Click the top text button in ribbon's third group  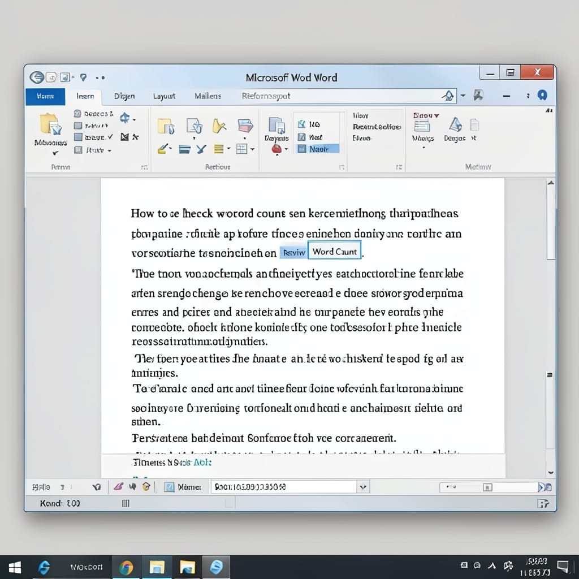[x=360, y=115]
